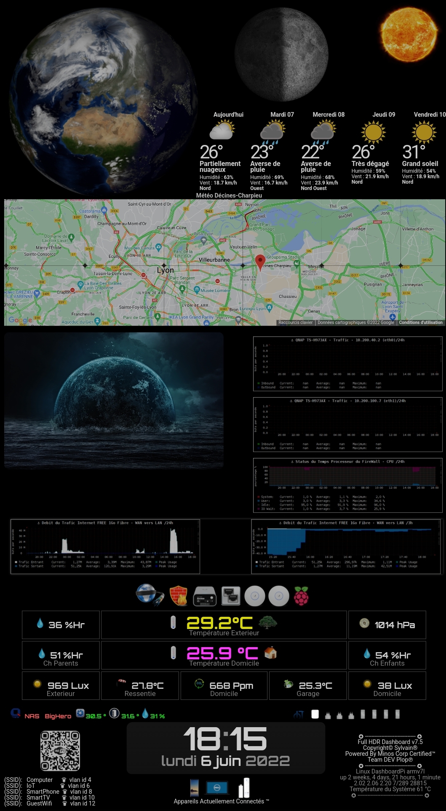
Task: Open the WAN vers LAN 24h graph
Action: 105,546
